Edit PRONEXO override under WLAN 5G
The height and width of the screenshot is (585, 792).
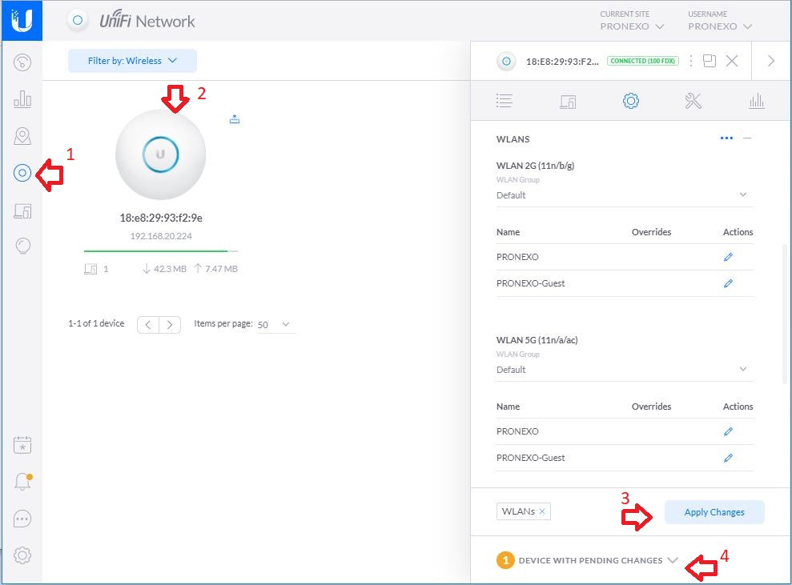tap(728, 431)
